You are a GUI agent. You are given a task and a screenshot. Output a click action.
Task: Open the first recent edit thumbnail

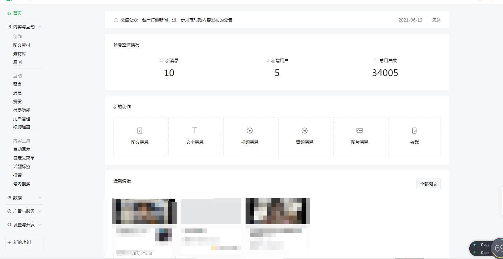click(x=144, y=211)
